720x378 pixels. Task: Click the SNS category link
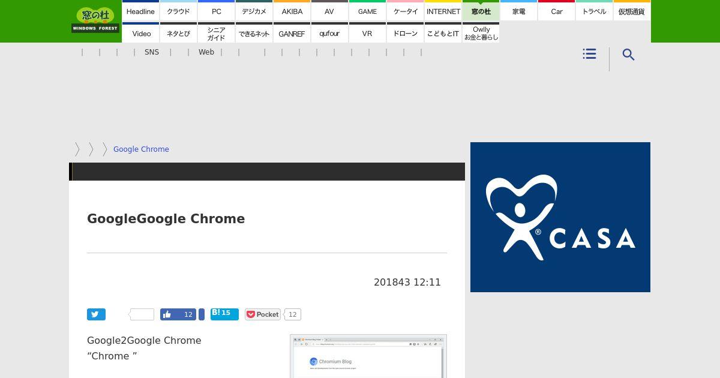pyautogui.click(x=152, y=52)
